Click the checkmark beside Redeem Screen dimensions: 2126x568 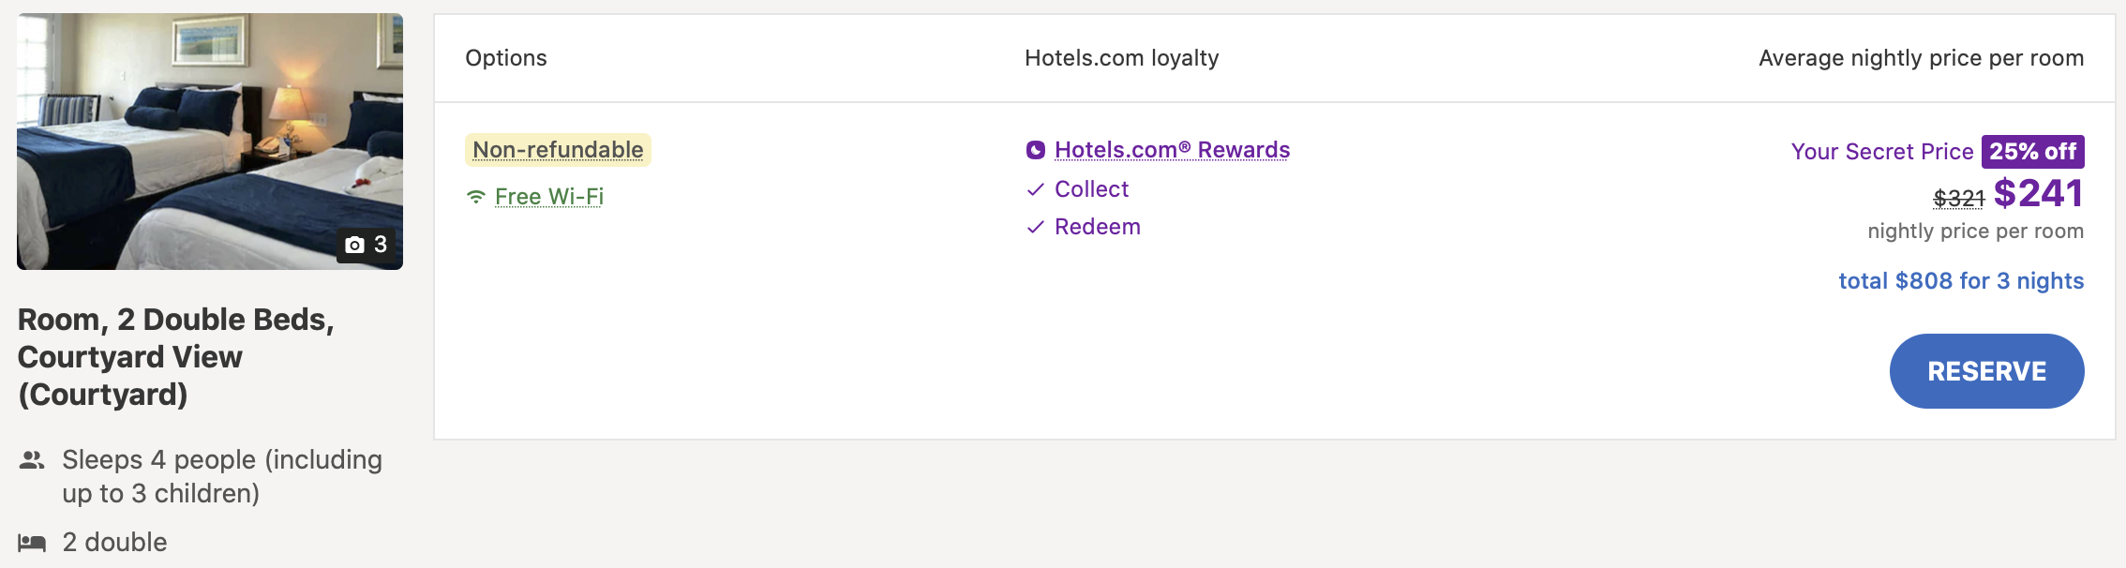[x=1036, y=227]
